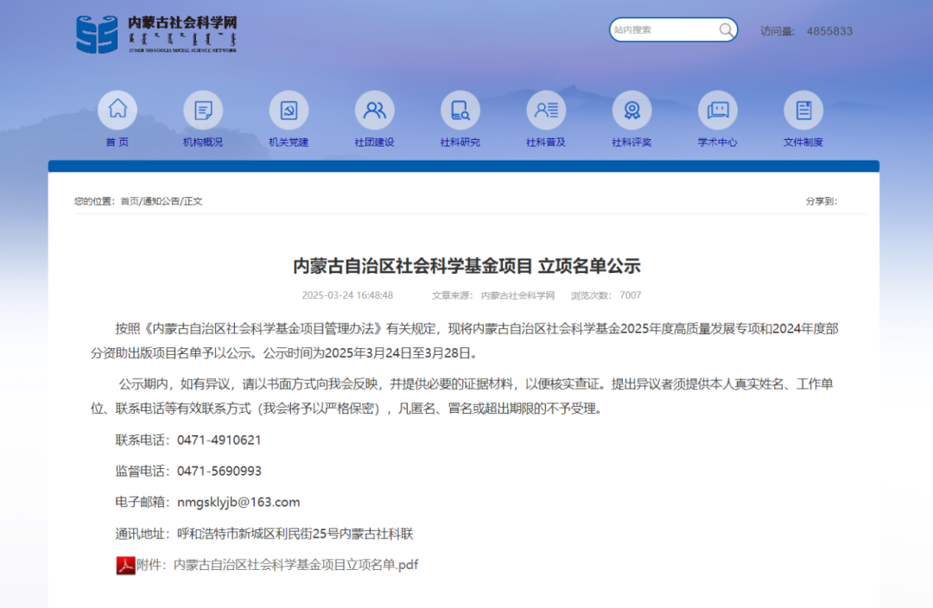933x608 pixels.
Task: Click the email address nmgsklyjb@163.com
Action: (238, 502)
